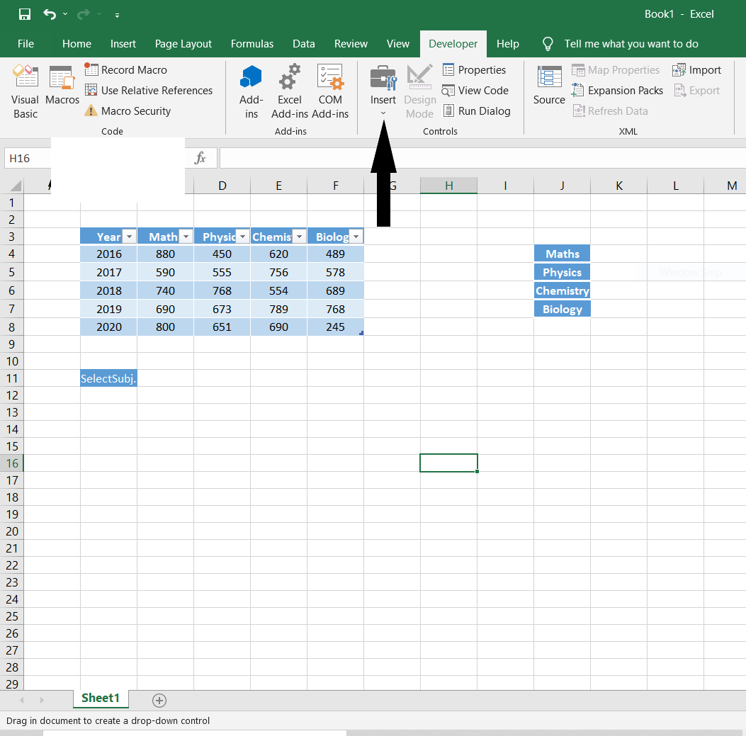The image size is (746, 736).
Task: Click the Tell me search field
Action: pos(631,44)
